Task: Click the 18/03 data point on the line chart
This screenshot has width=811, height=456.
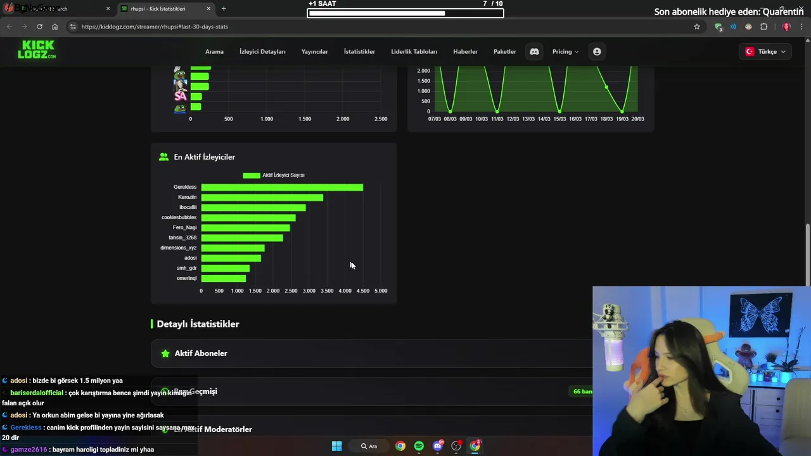Action: coord(606,87)
